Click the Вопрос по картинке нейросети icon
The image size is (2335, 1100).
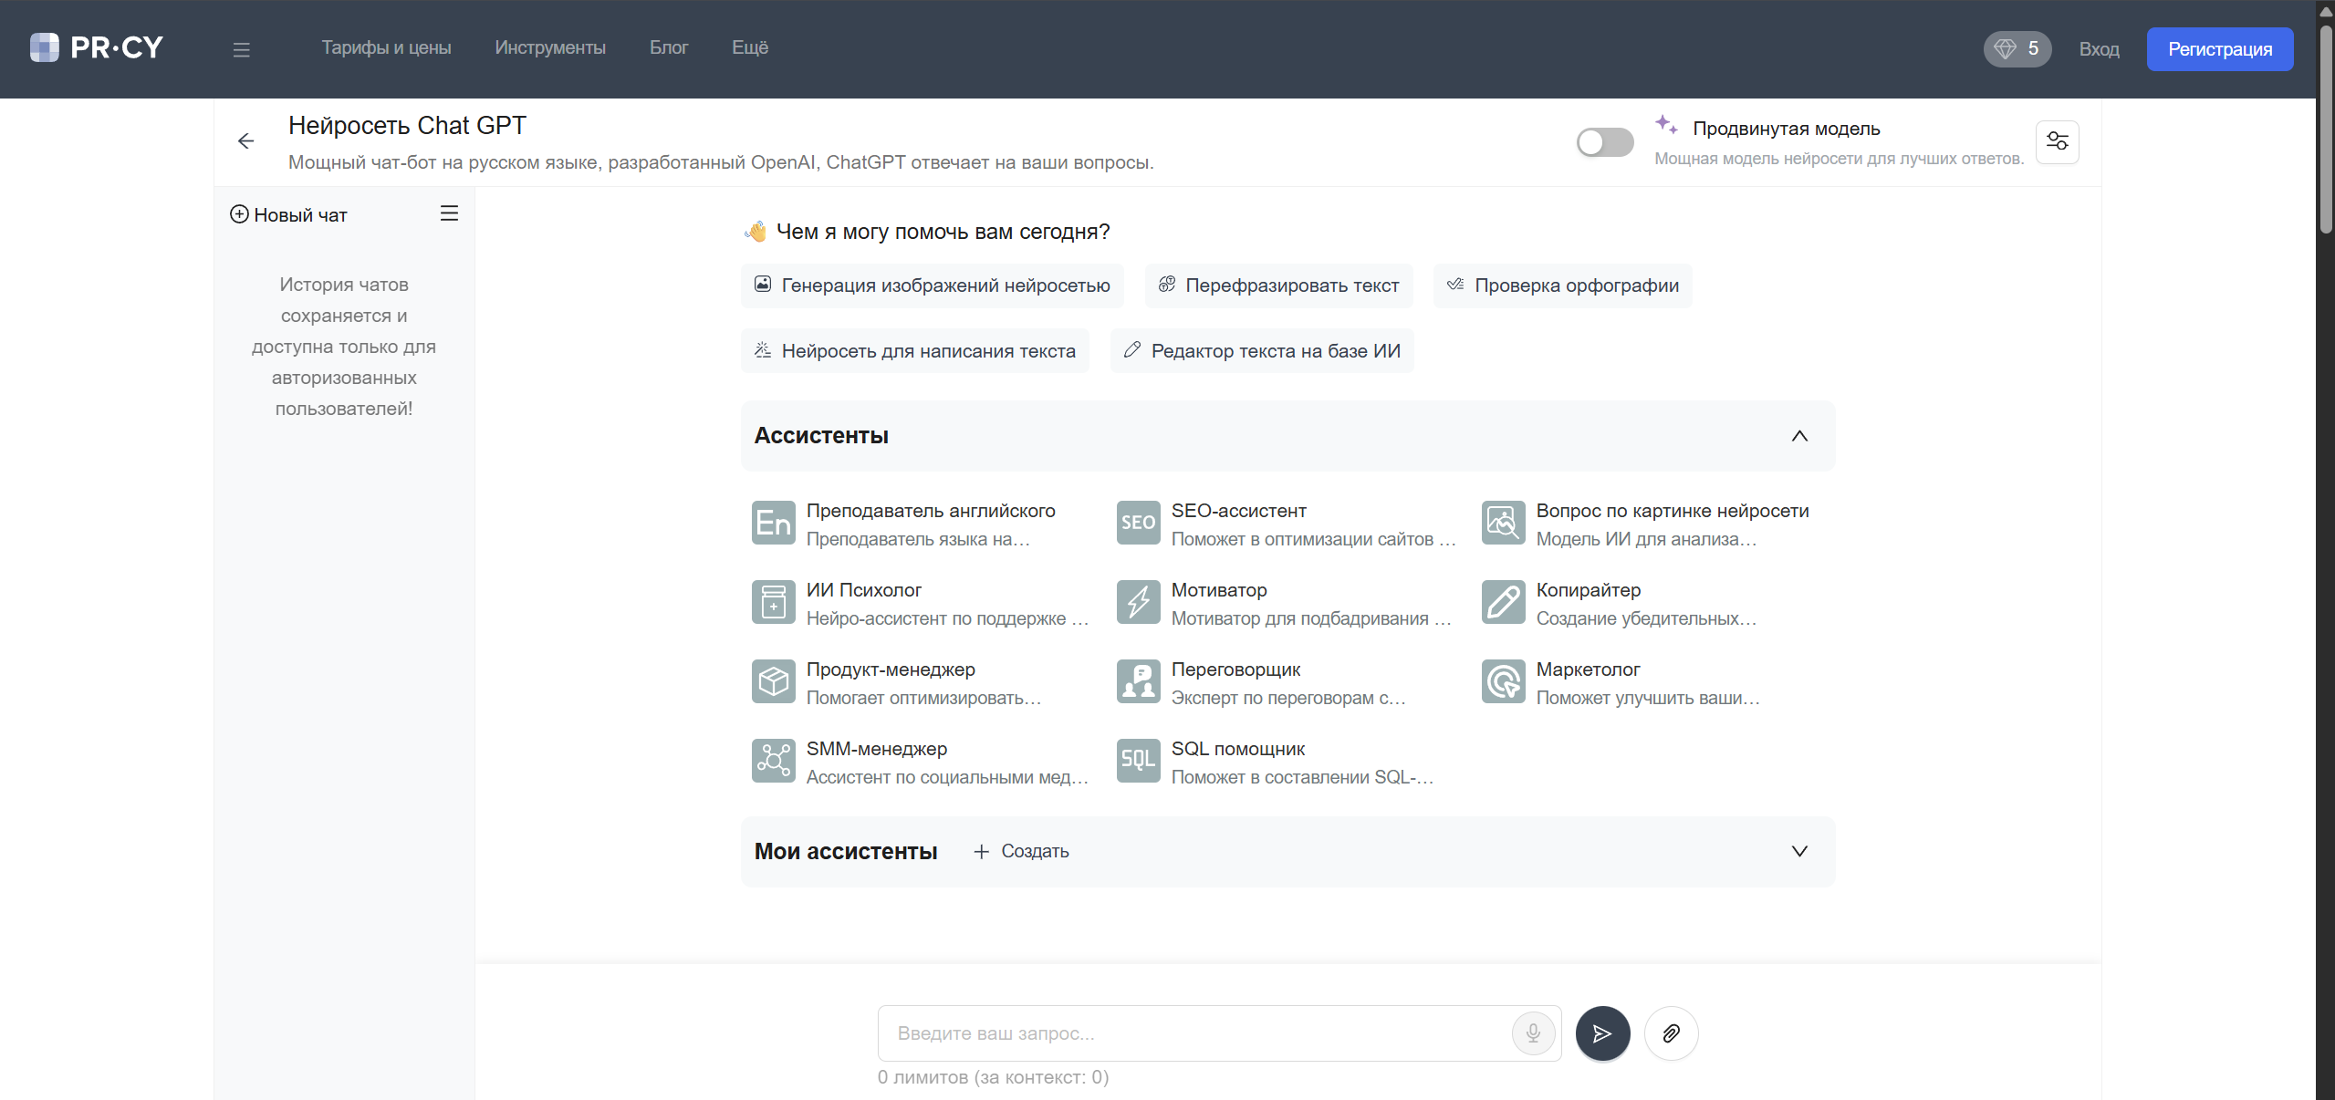1503,523
